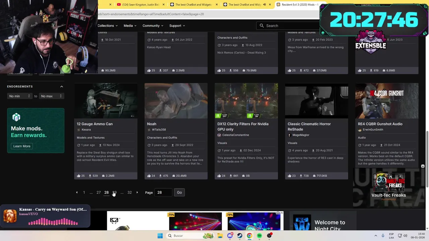The image size is (429, 241).
Task: Click the Windows taskbar Buscar search box
Action: [190, 236]
